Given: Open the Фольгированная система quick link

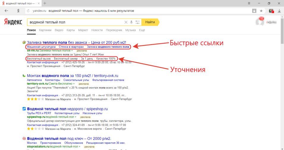Looking at the screenshot, I should [108, 80].
